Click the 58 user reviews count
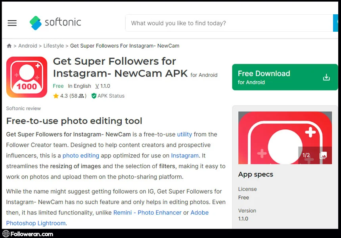 77,96
